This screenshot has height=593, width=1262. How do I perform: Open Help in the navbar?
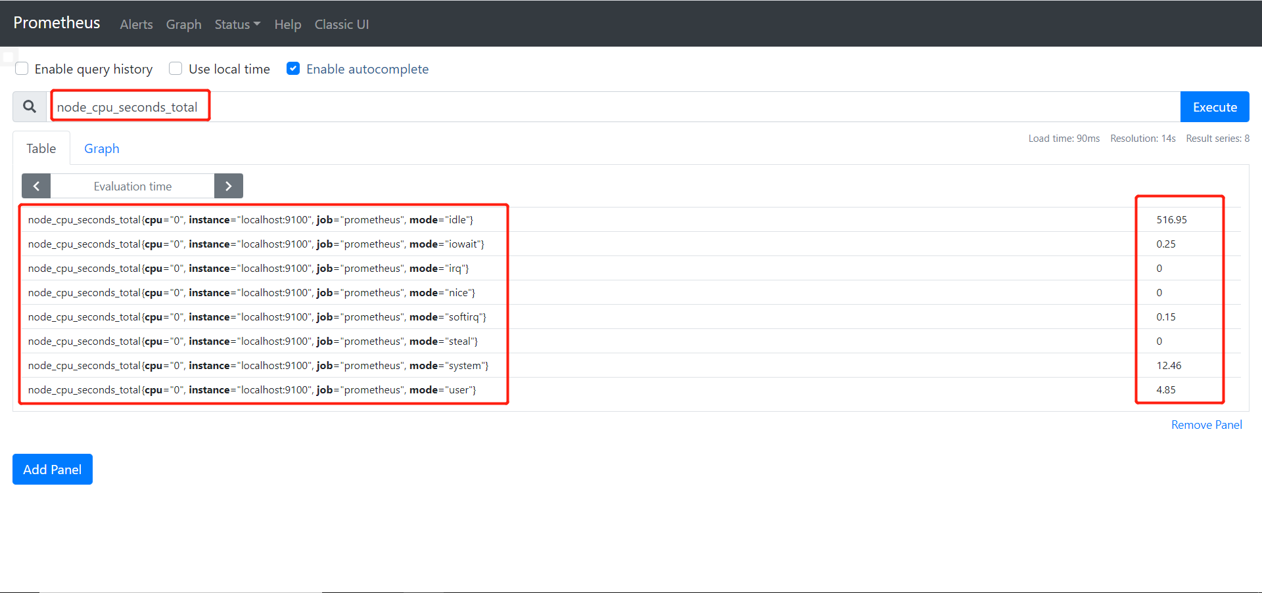point(288,24)
